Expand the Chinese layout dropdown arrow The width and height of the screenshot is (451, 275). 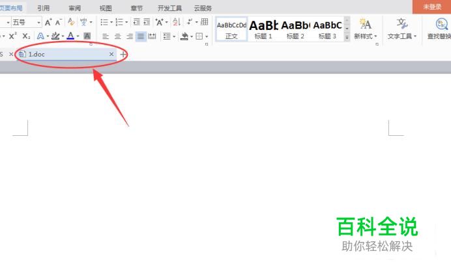click(167, 22)
